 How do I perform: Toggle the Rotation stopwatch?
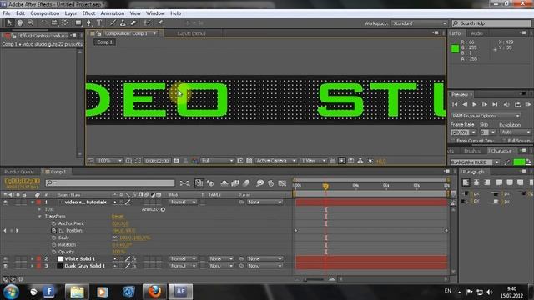pos(53,244)
